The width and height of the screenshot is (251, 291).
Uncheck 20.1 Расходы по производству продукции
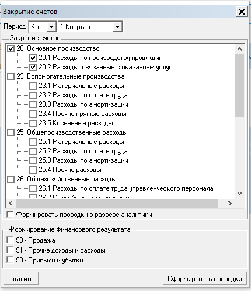point(33,58)
